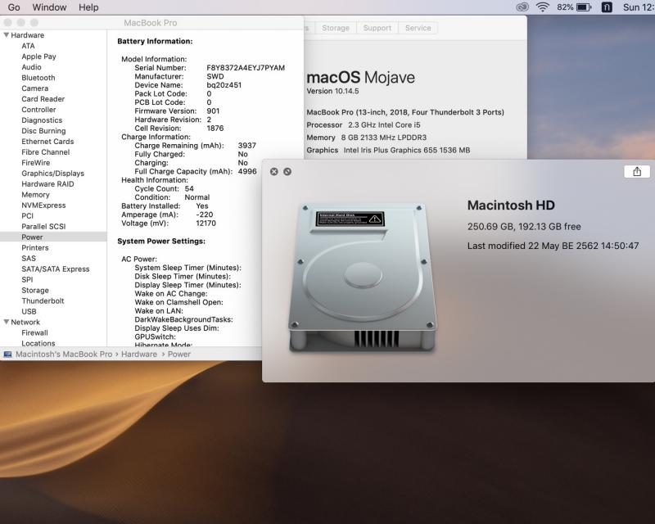Open the Go menu
The image size is (655, 524).
coord(14,7)
